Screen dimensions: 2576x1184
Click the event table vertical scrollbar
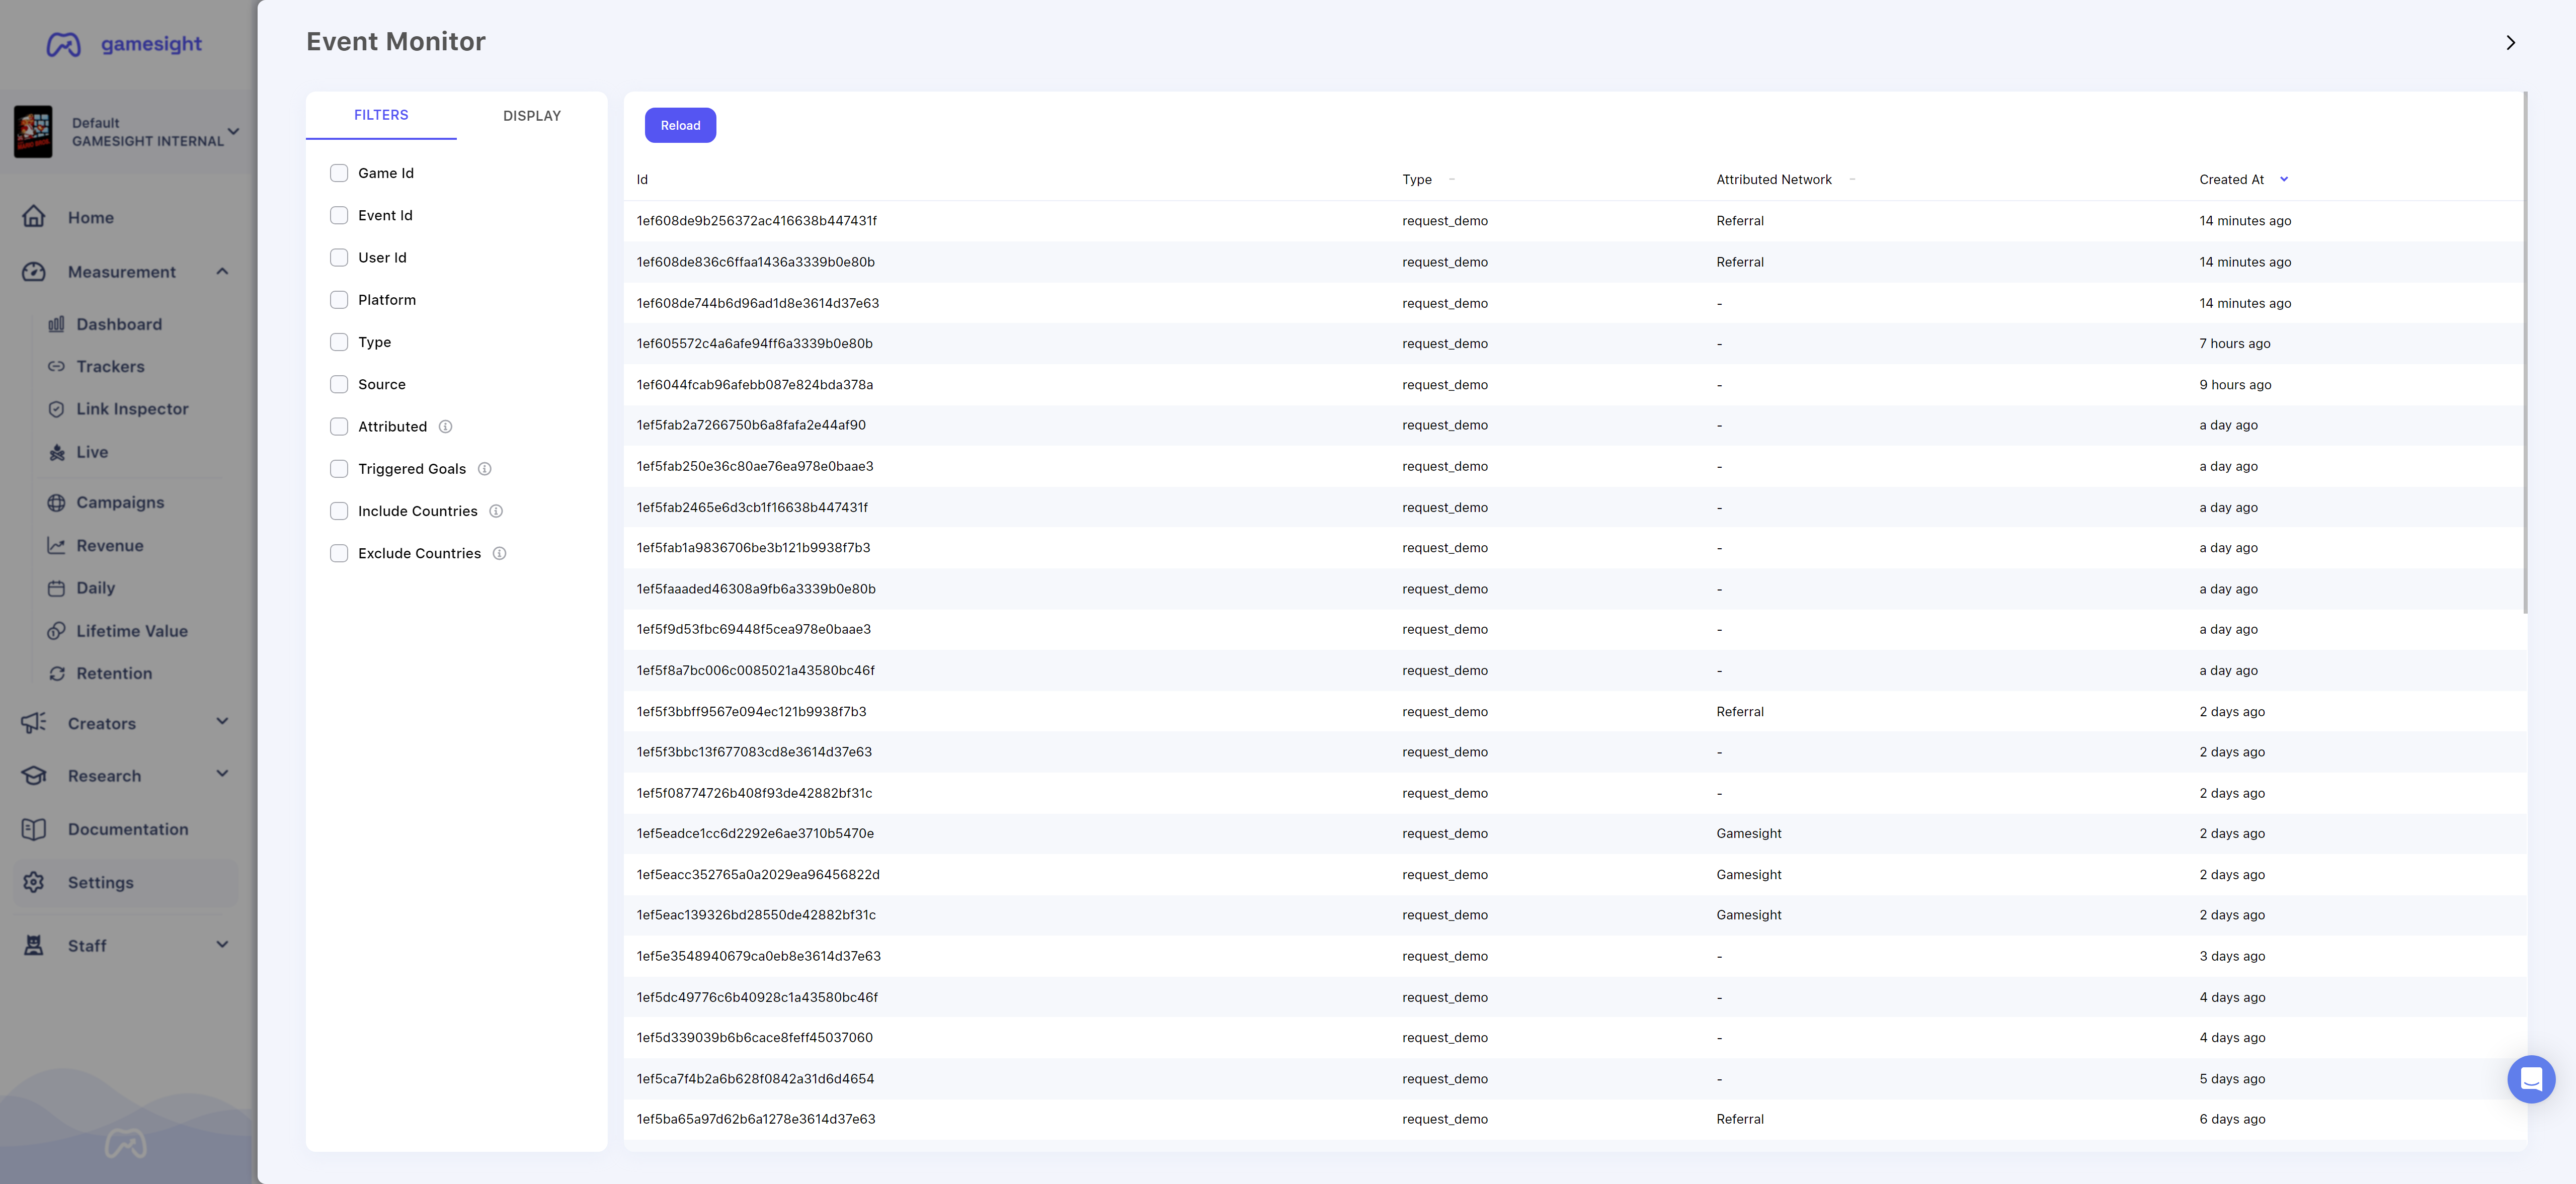(x=2525, y=352)
